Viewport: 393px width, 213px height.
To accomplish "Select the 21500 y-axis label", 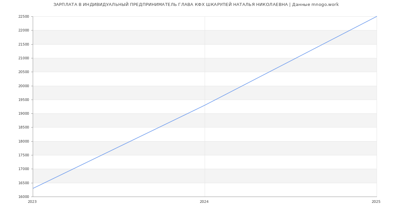I will pos(24,44).
